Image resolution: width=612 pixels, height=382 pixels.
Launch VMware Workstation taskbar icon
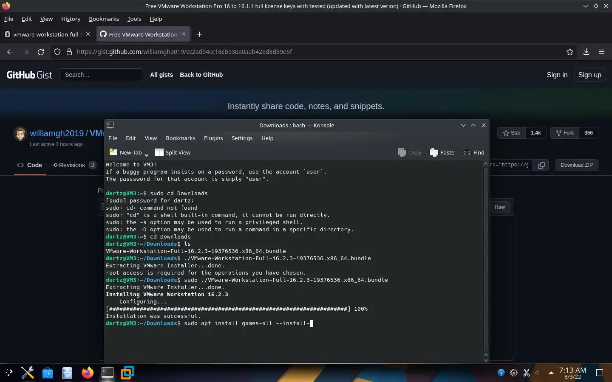click(x=127, y=373)
